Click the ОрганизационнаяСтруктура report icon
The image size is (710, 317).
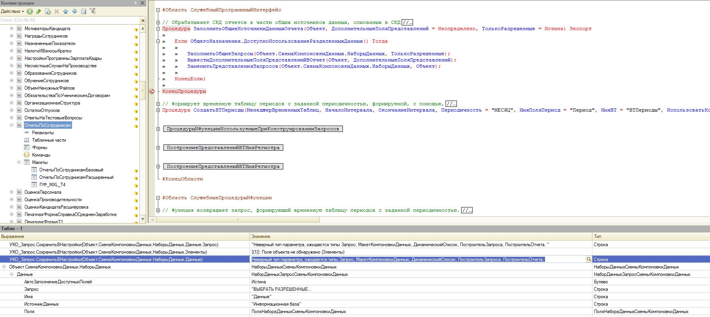[x=19, y=103]
